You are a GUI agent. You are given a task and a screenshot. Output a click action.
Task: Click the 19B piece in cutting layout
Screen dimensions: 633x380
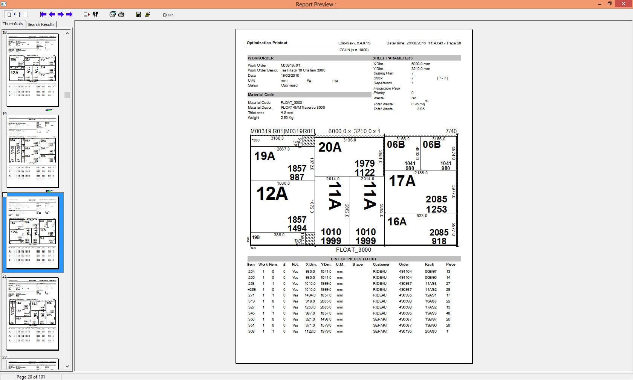(x=278, y=239)
